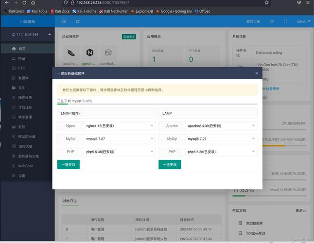314x243 pixels.
Task: Click the LNMP heading text
Action: (x=70, y=113)
